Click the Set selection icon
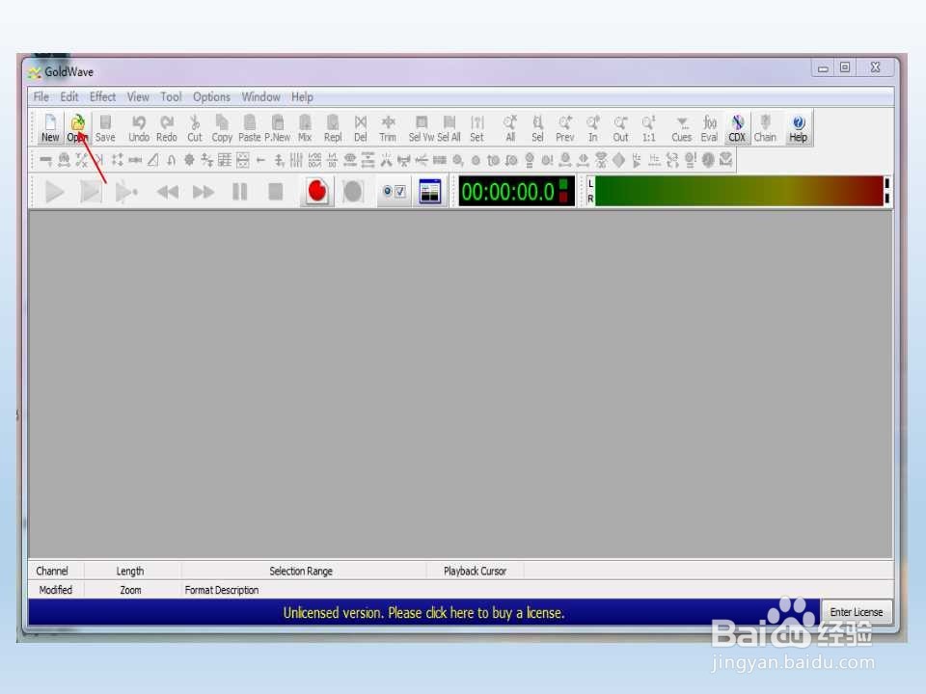Screen dimensions: 926x694 (x=477, y=128)
